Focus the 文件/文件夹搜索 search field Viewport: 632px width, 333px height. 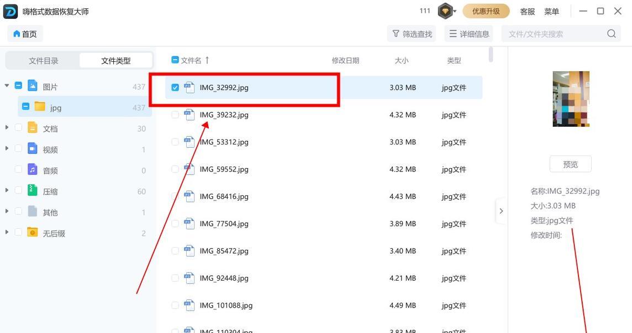(561, 34)
